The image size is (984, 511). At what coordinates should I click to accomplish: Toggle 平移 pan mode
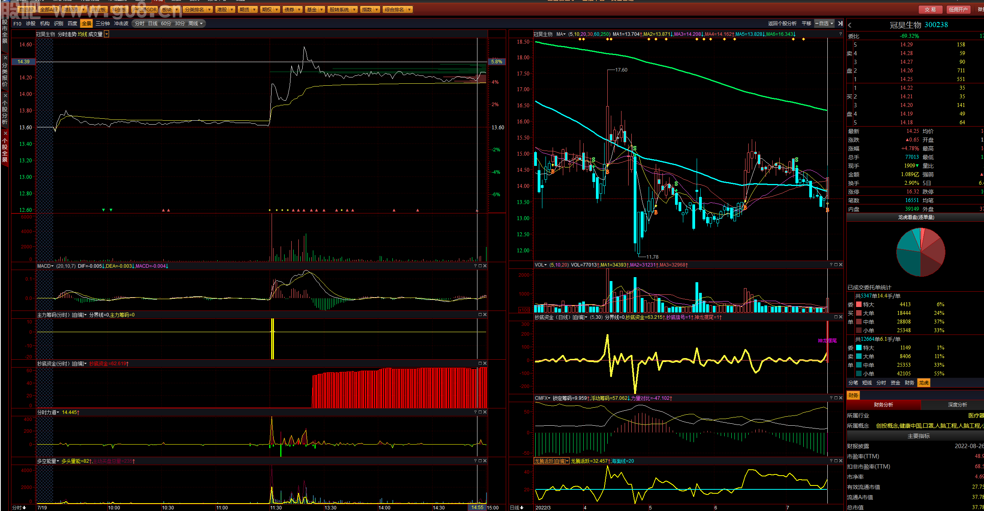806,24
